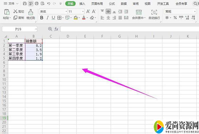Click the yellow fill color button

(75, 18)
